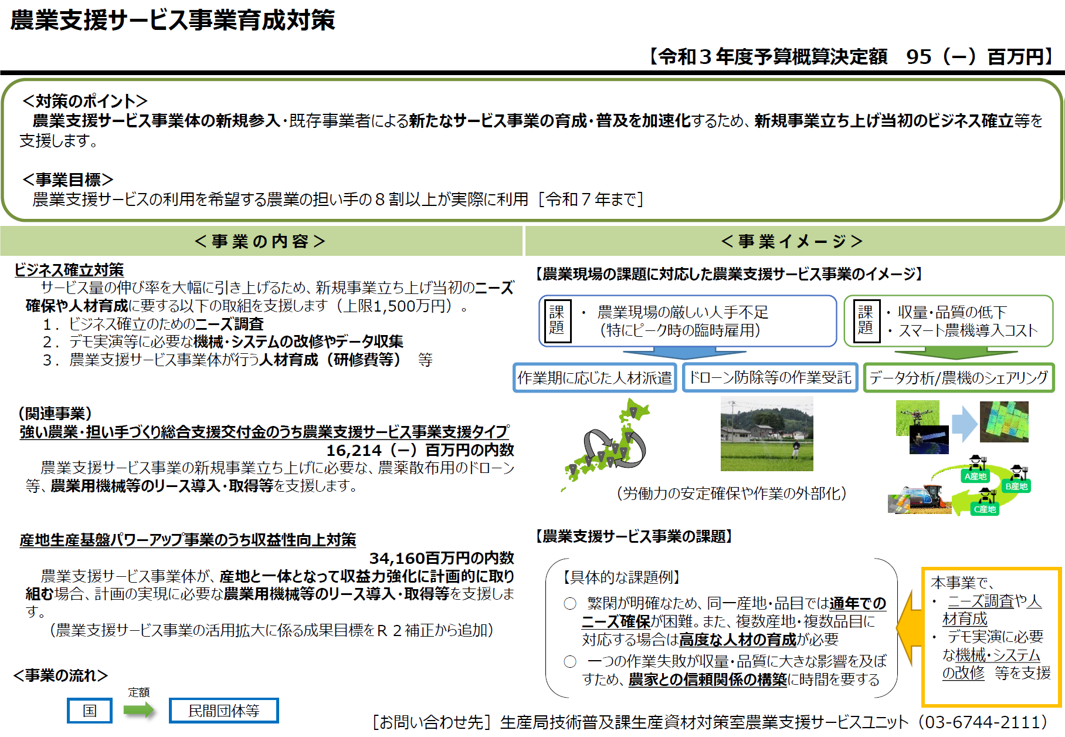
Task: Select the ＜事業の内容＞ header bar
Action: click(260, 241)
